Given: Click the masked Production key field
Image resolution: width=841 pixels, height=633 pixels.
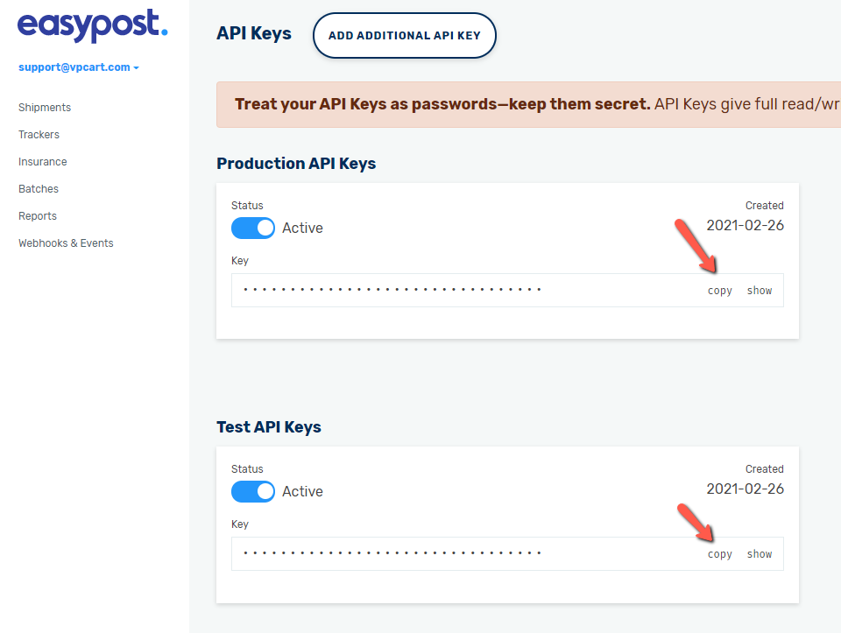Looking at the screenshot, I should pyautogui.click(x=507, y=291).
